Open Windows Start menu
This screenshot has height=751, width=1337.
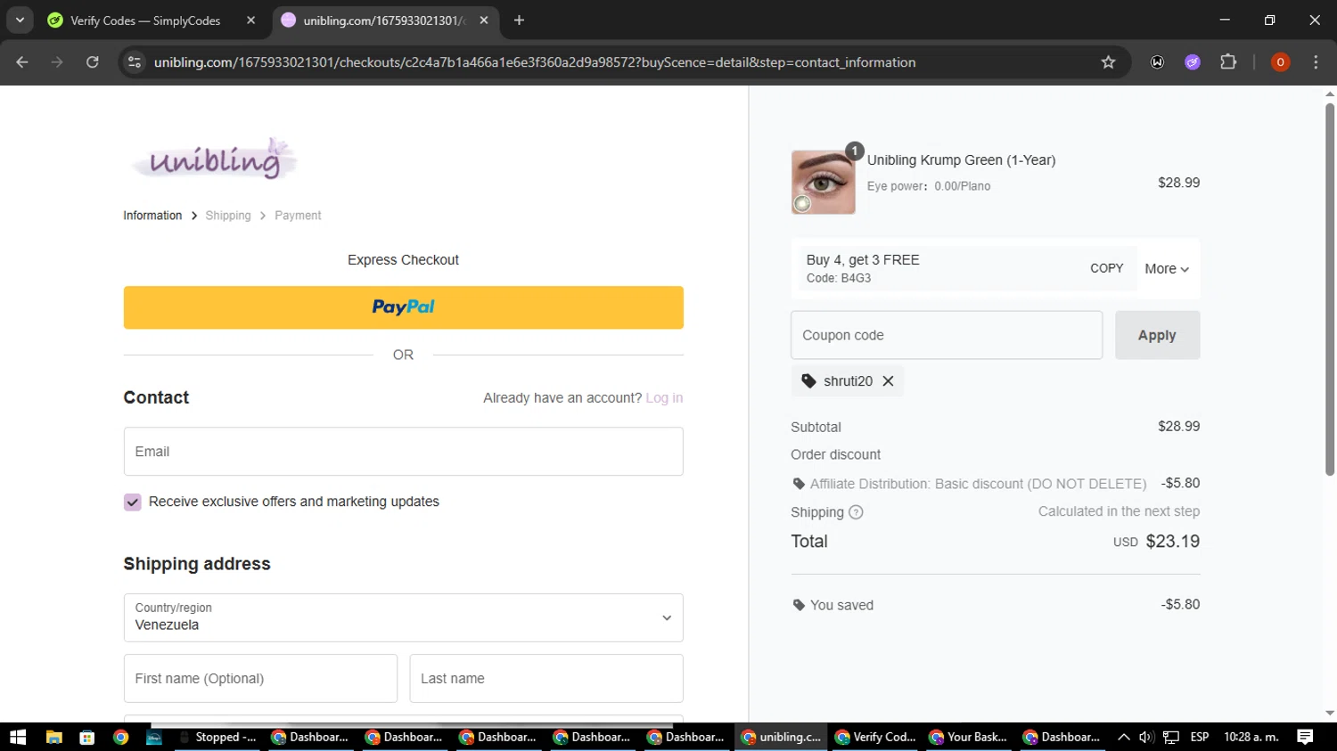(18, 737)
